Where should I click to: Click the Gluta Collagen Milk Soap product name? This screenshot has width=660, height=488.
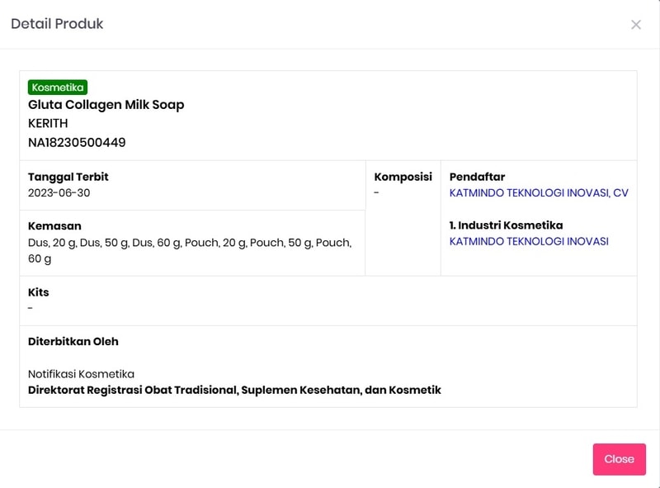pos(106,105)
